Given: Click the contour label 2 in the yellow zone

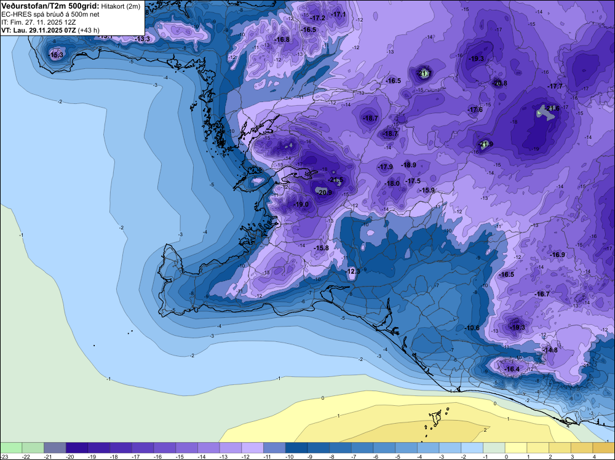Looking at the screenshot, I should 485,430.
